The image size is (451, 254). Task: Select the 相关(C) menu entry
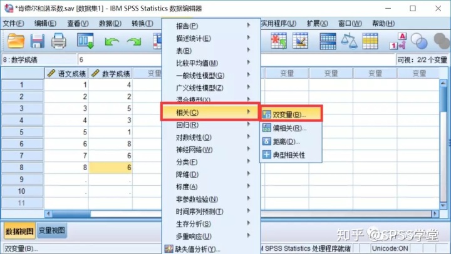210,112
